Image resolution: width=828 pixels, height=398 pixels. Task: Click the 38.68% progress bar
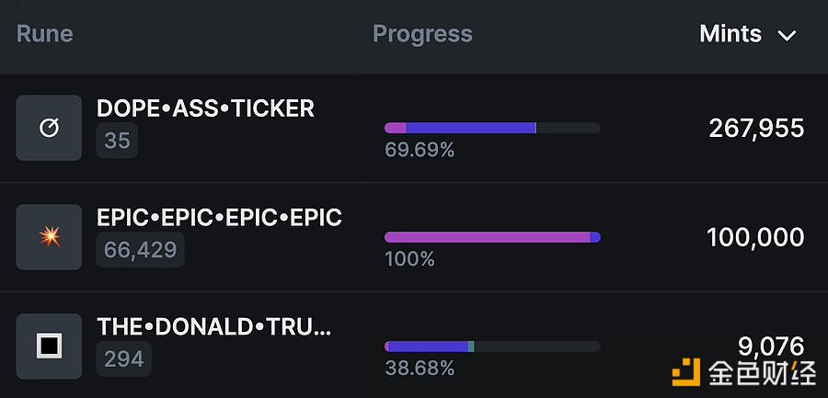[492, 347]
